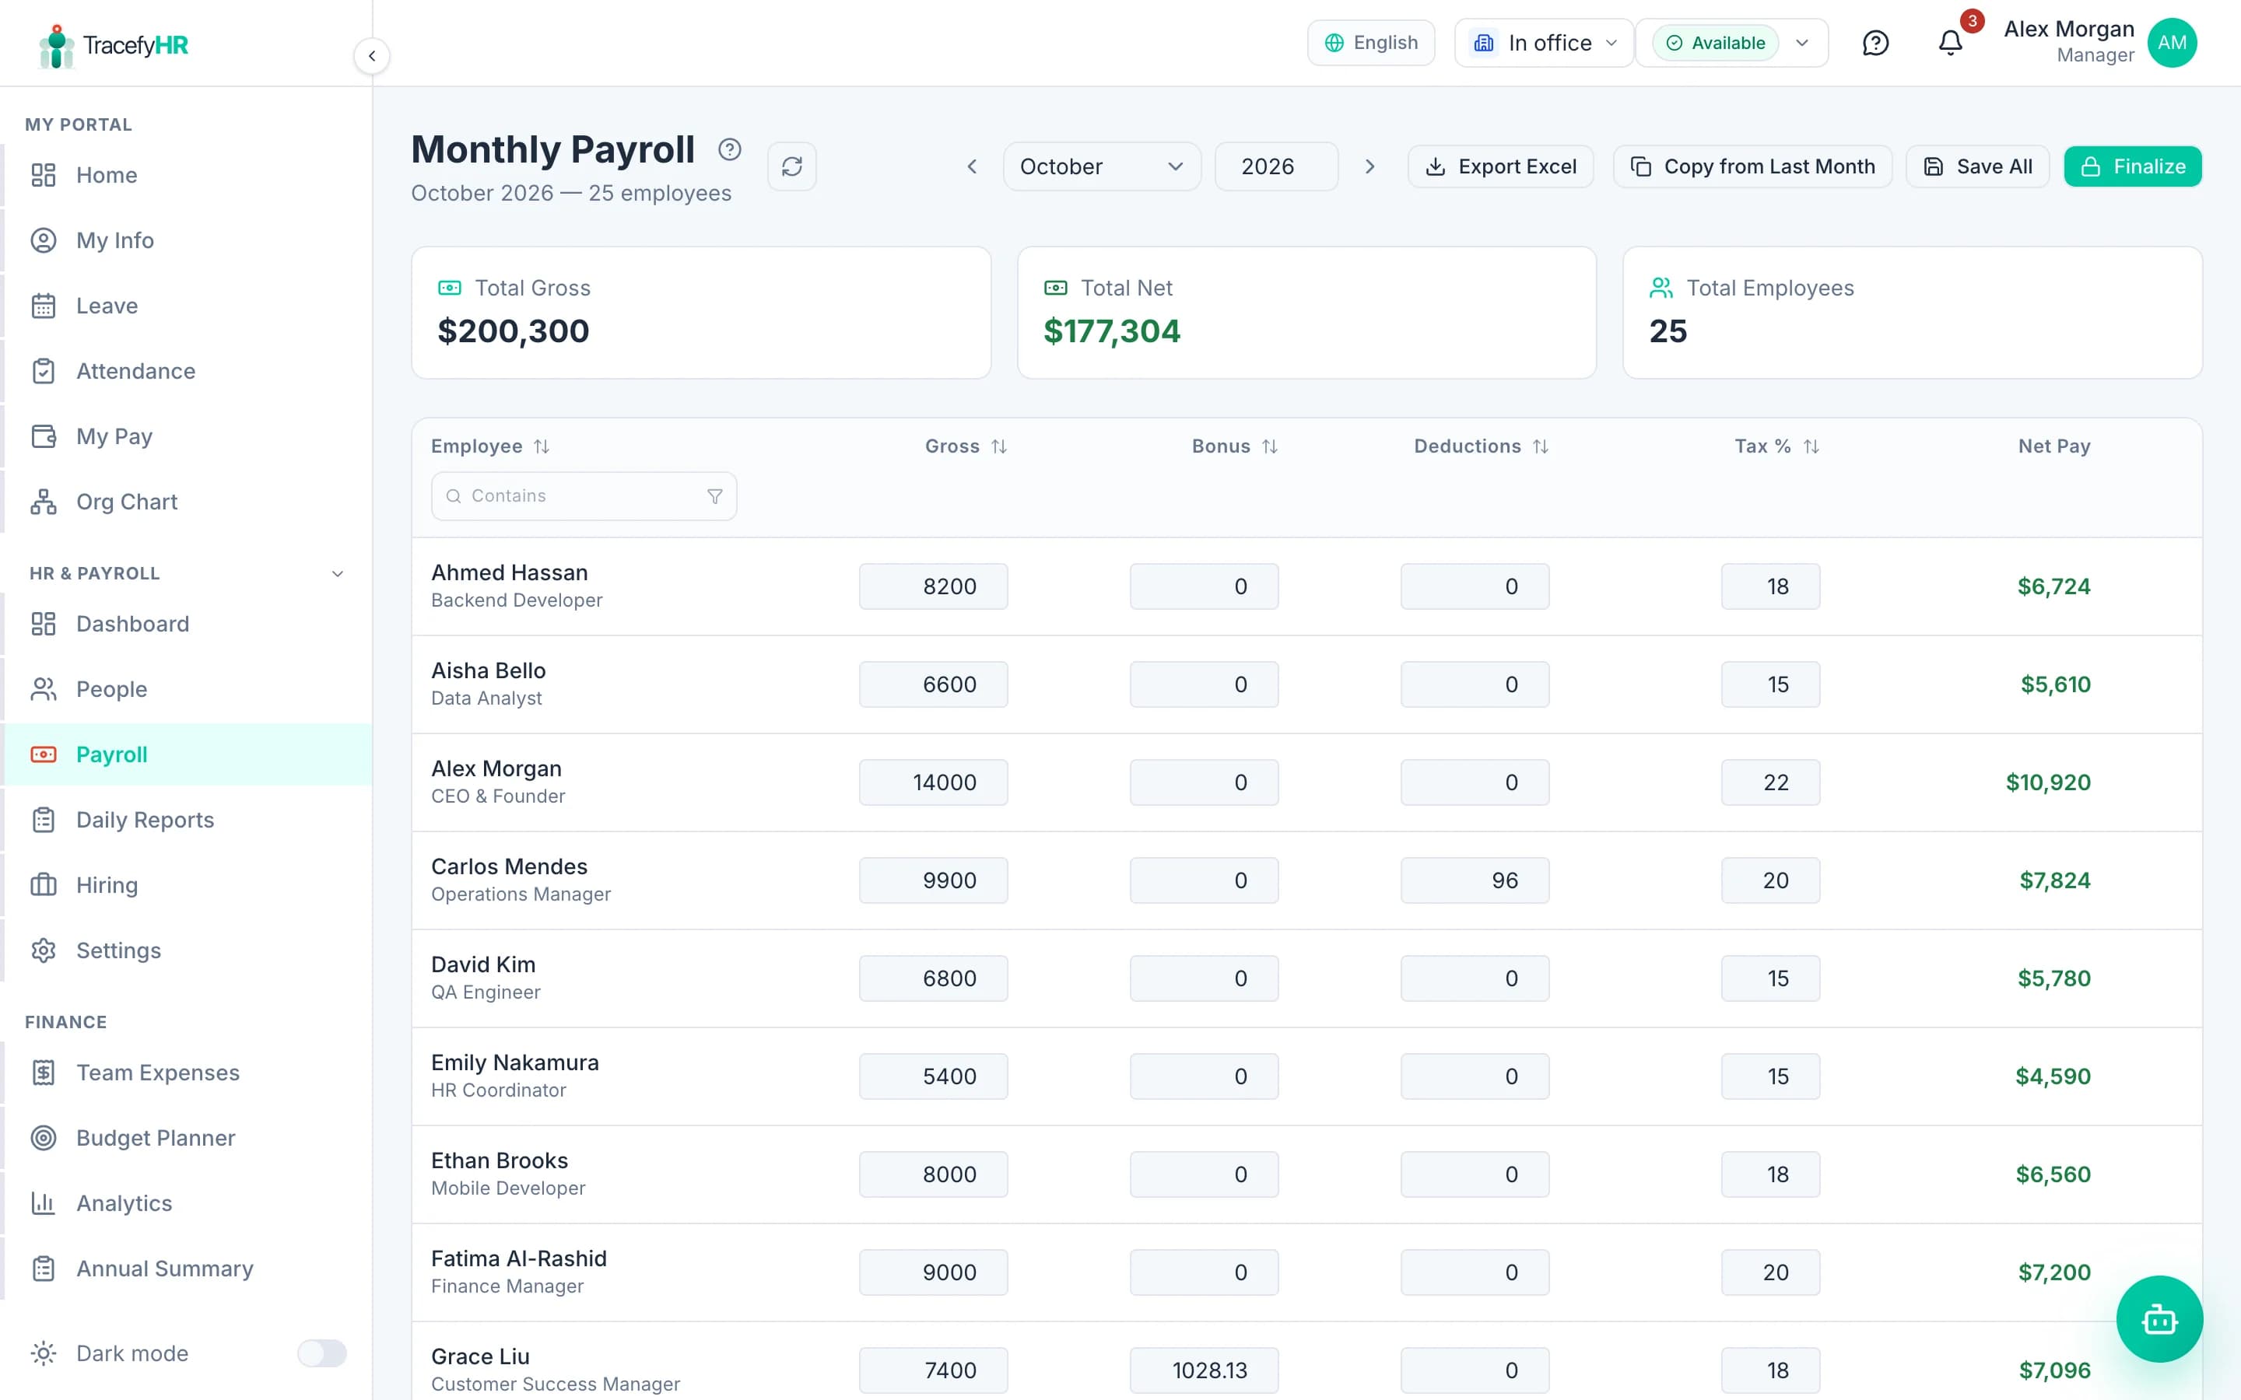Image resolution: width=2241 pixels, height=1400 pixels.
Task: Click the refresh payroll icon
Action: point(792,166)
